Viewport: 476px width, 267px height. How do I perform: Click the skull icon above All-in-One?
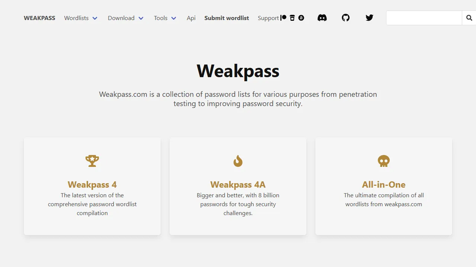[383, 161]
